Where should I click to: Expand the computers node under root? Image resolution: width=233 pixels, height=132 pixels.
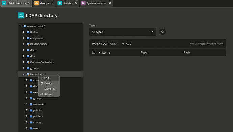click(24, 38)
